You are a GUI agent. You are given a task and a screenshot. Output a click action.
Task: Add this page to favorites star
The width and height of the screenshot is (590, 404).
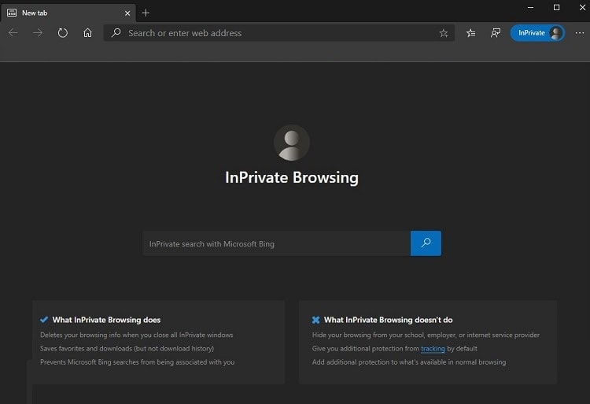coord(444,33)
